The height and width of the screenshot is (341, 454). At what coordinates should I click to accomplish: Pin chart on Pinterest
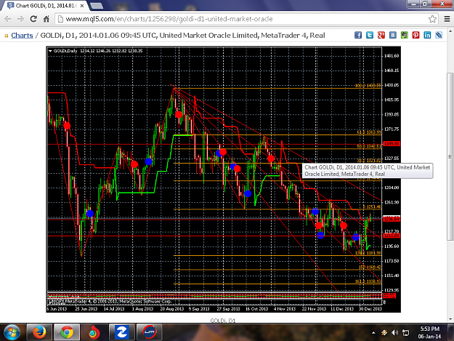tap(416, 35)
